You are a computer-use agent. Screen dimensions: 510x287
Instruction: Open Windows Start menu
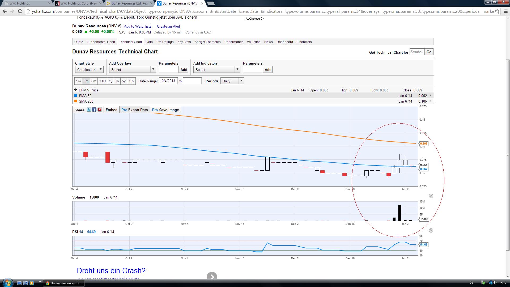tap(7, 283)
